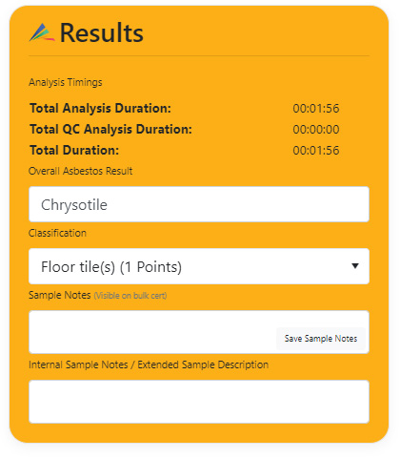Click the Overall Asbestos Result label
400x458 pixels.
point(81,171)
